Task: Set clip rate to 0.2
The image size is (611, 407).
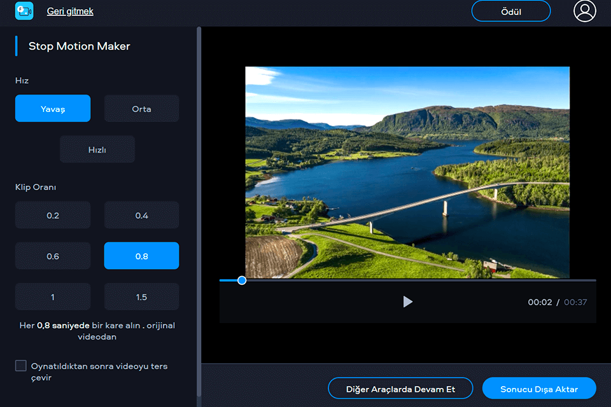Action: tap(53, 216)
